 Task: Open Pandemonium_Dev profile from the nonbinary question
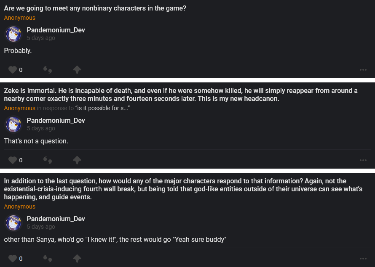tap(56, 30)
